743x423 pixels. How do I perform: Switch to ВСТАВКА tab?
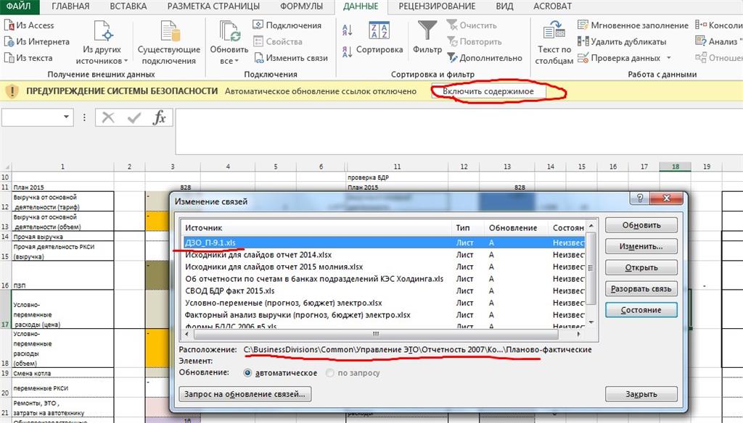(128, 6)
